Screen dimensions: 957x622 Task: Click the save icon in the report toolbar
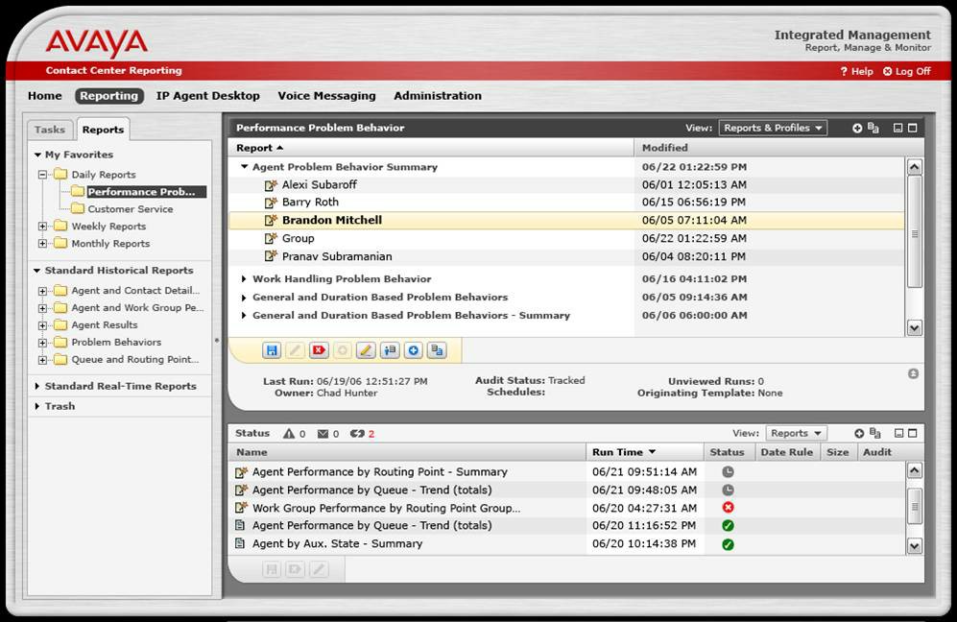tap(272, 350)
